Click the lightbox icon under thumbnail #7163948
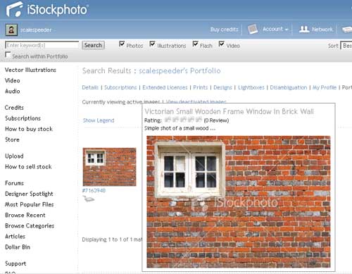This screenshot has width=352, height=274. coord(89,199)
